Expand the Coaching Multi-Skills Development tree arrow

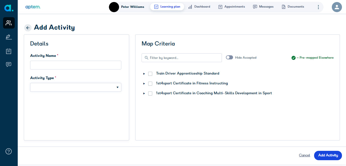(144, 93)
